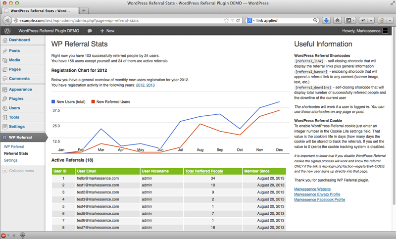Click the Appearance icon in sidebar
The image size is (396, 239).
[5, 90]
